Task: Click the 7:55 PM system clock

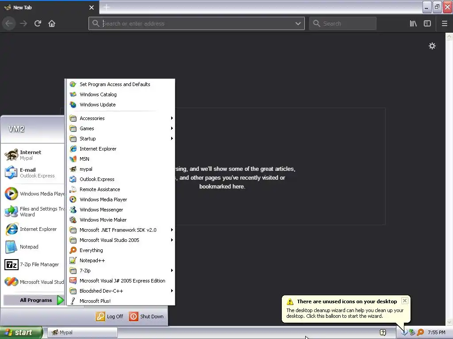Action: click(436, 332)
